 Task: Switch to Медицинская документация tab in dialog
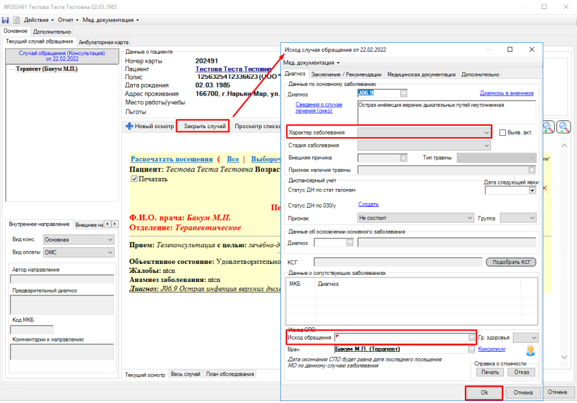(x=421, y=74)
